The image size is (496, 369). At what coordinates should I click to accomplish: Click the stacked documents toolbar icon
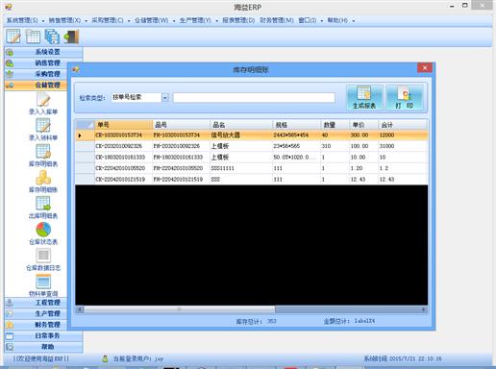52,37
